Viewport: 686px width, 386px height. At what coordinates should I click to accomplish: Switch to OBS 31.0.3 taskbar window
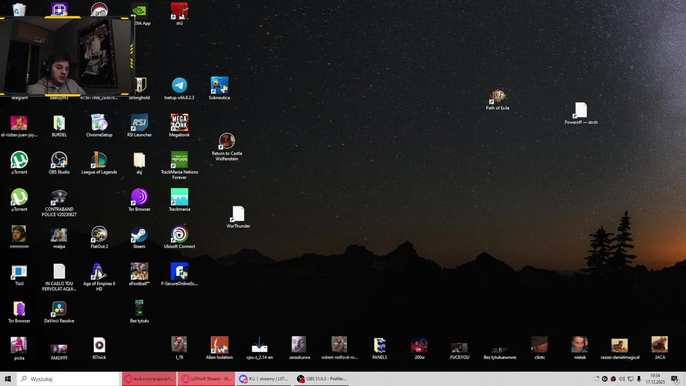tap(322, 379)
